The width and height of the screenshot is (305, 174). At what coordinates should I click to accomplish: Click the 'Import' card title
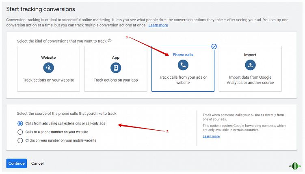[x=250, y=55]
